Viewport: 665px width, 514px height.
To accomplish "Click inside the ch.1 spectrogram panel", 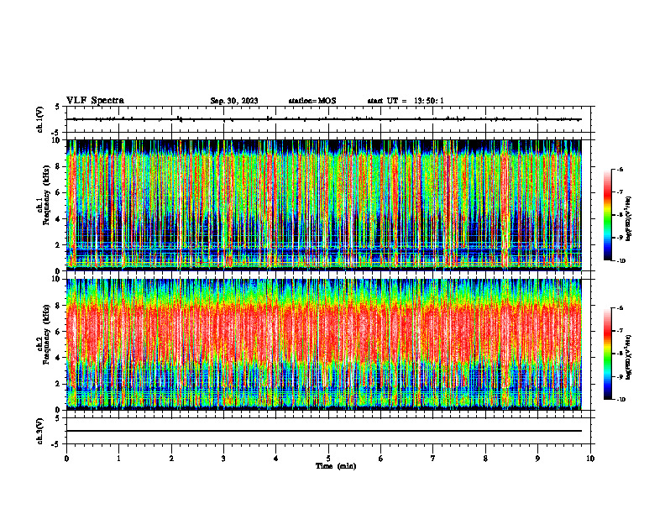I will [324, 205].
